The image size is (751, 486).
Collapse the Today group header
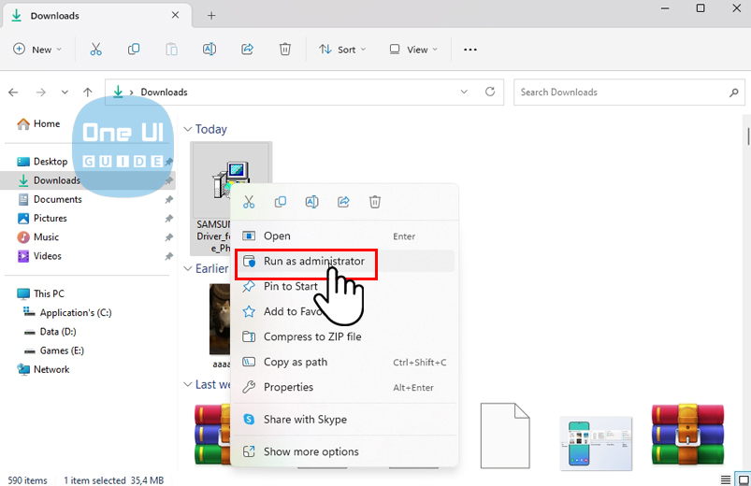coord(187,130)
